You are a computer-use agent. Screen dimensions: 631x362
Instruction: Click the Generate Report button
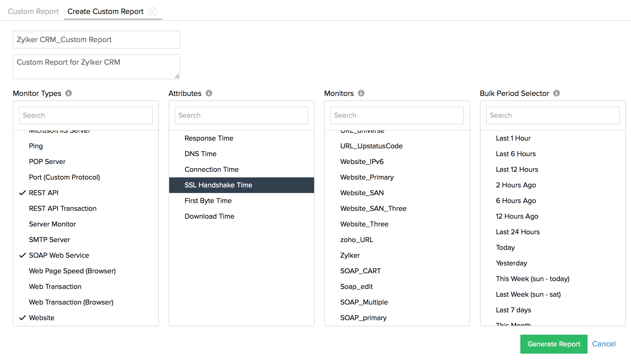(554, 344)
